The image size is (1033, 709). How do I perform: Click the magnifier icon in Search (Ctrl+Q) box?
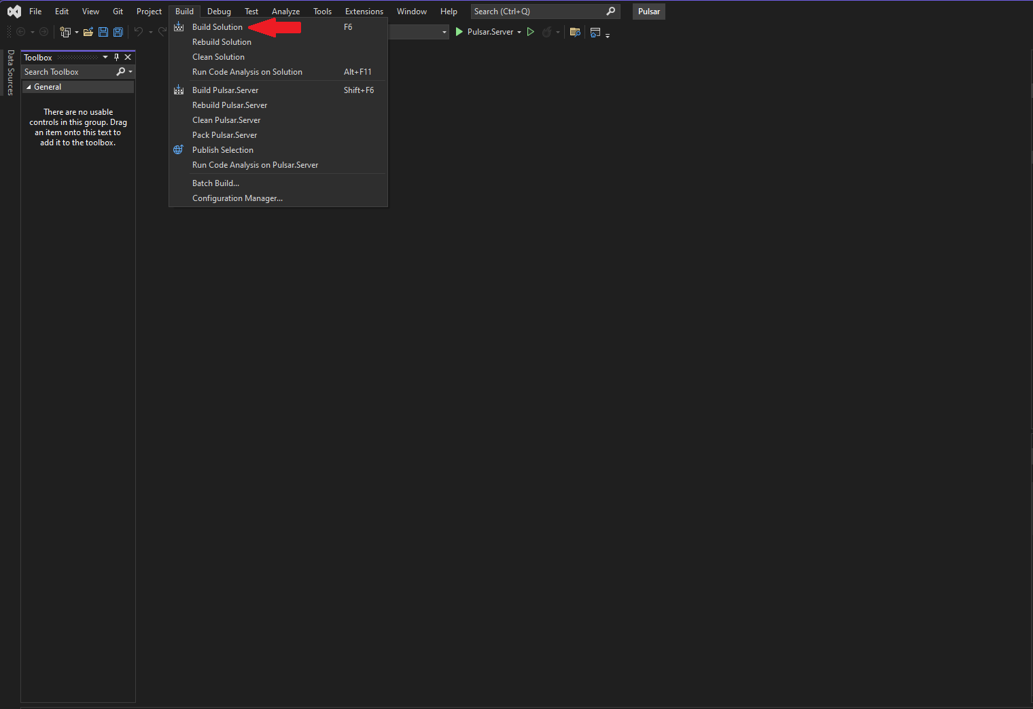(611, 11)
